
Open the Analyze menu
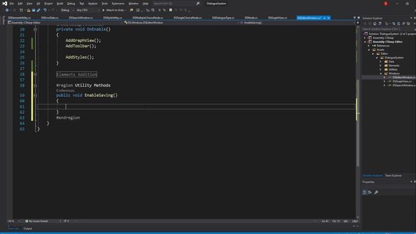pyautogui.click(x=92, y=4)
